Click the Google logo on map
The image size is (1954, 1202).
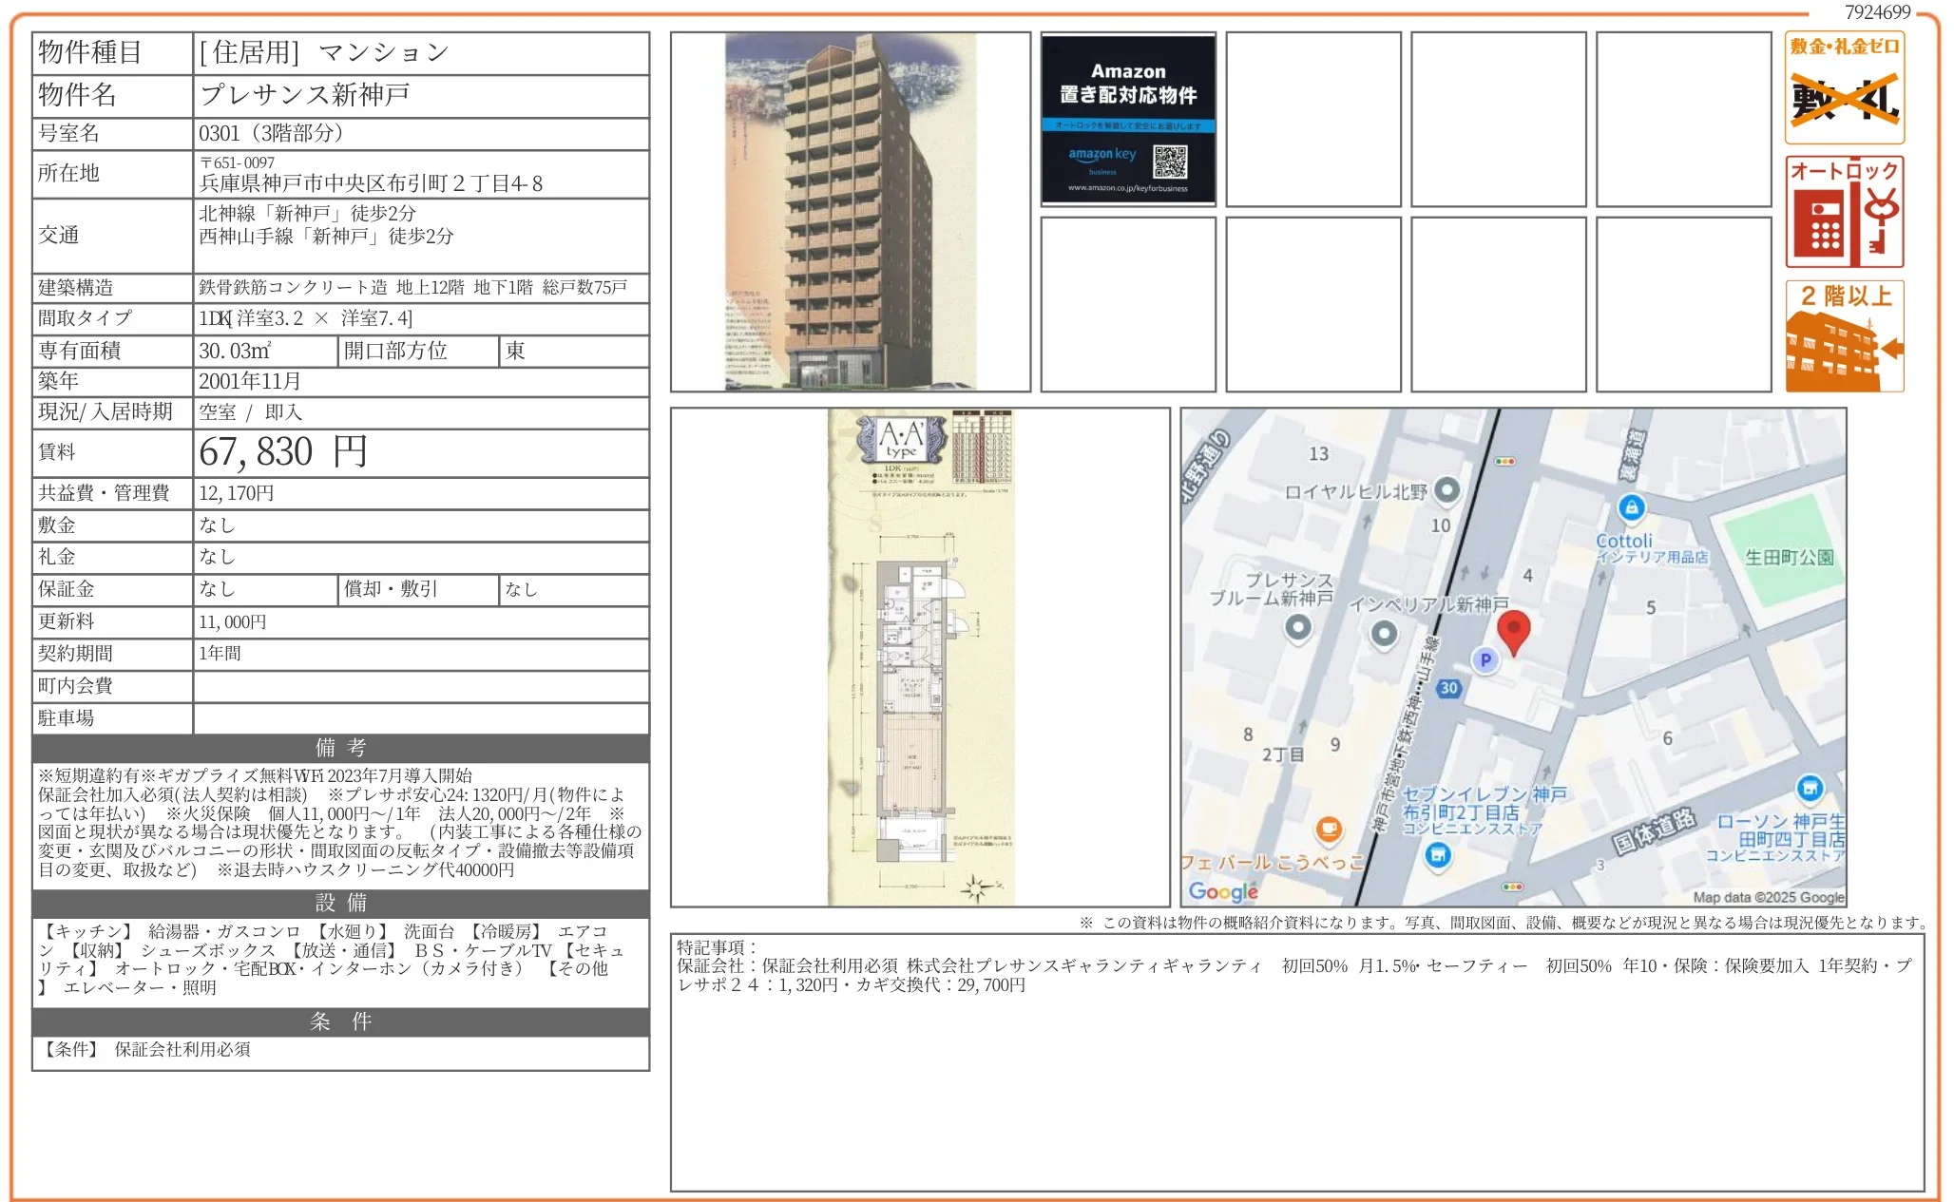coord(1223,890)
